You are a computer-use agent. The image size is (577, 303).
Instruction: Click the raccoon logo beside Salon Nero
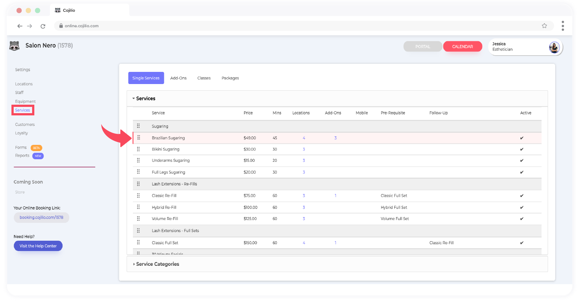pos(14,46)
